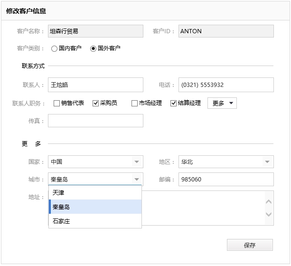Click the 电话 input field
Screen dimensions: 291x266
point(226,85)
